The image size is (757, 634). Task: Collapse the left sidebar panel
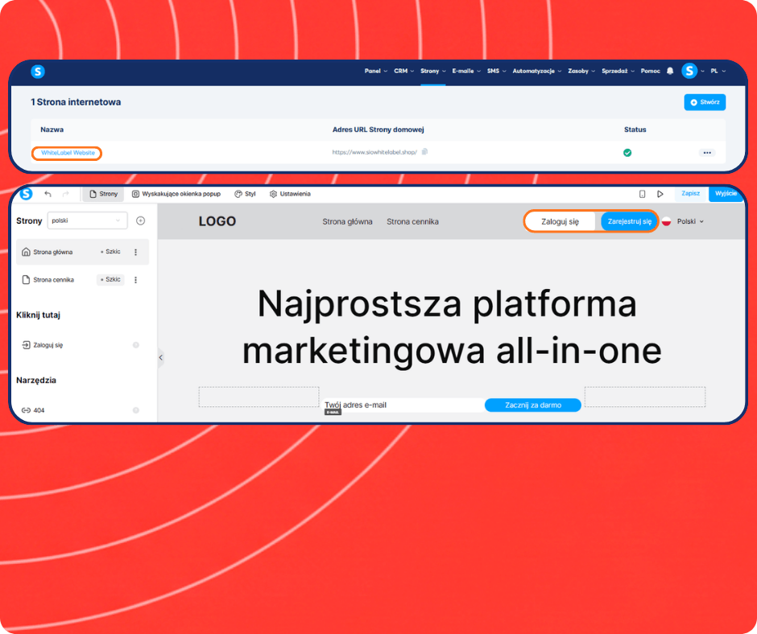pos(161,357)
